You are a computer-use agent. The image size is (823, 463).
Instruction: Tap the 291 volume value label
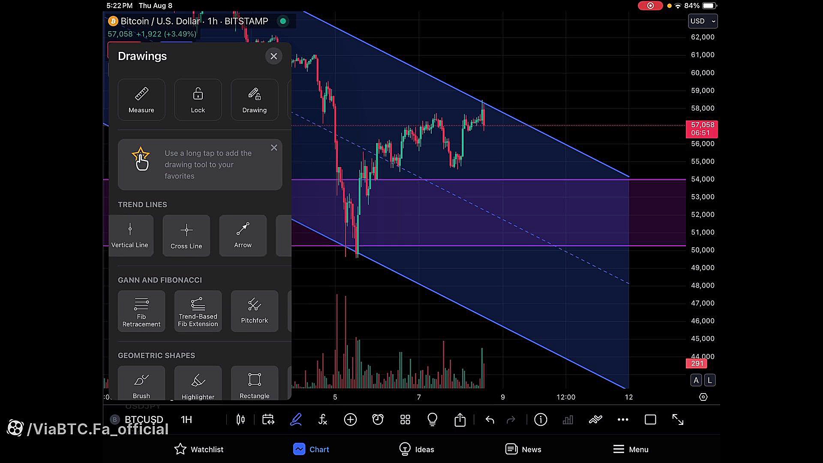tap(697, 364)
